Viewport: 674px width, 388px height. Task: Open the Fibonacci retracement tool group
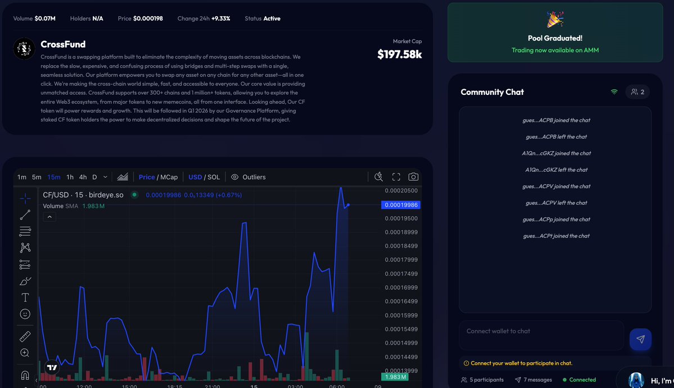pos(25,231)
